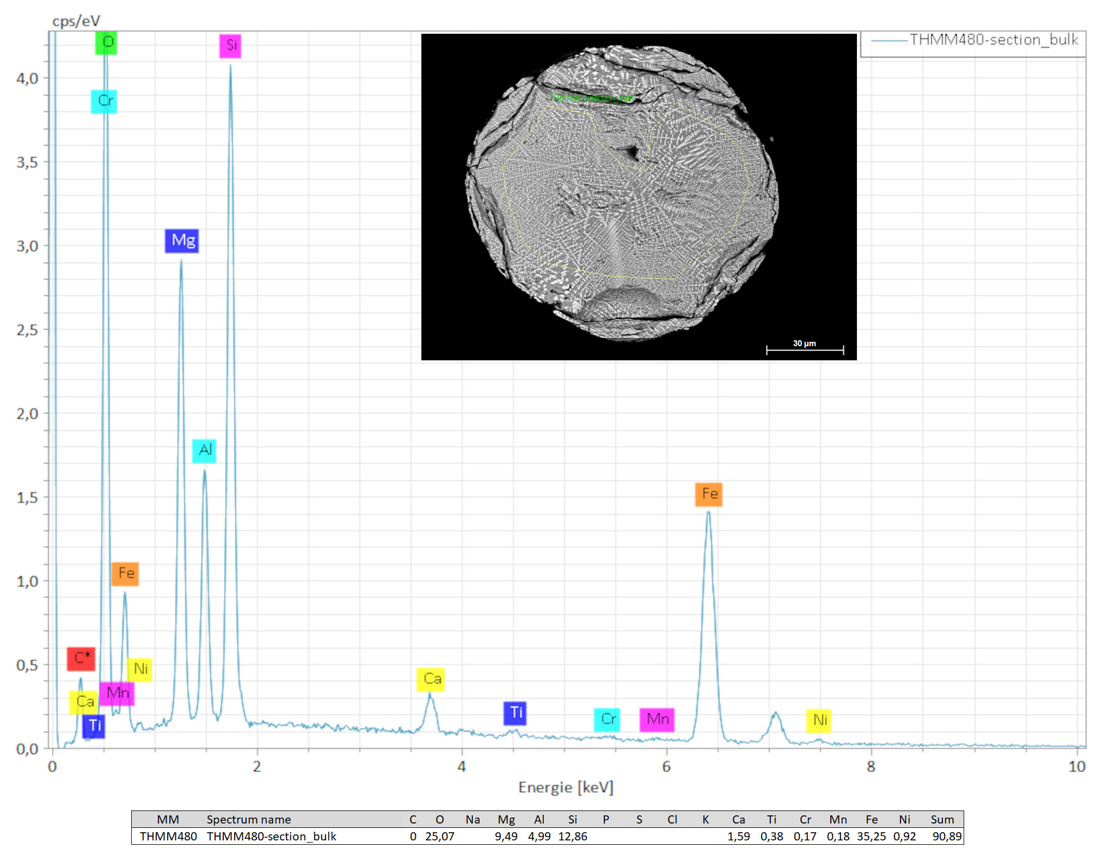Select the Fe value 35,25 table cell
This screenshot has height=860, width=1103.
[x=871, y=837]
